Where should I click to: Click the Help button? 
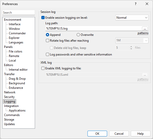[141, 134]
